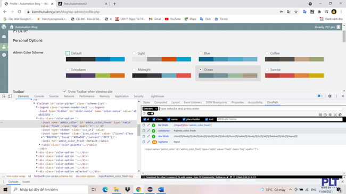Click the fieldset#color-picker.scheme-list breadcrumb

coord(53,176)
